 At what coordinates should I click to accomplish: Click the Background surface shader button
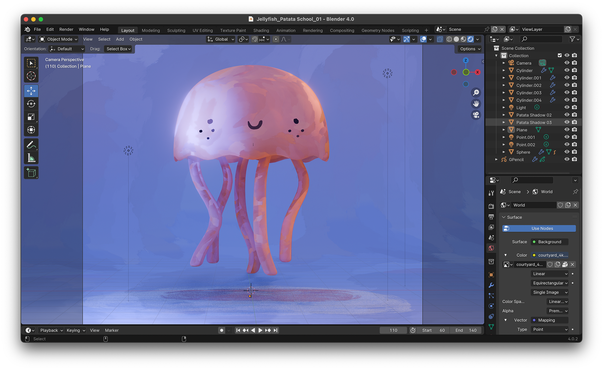coord(550,242)
